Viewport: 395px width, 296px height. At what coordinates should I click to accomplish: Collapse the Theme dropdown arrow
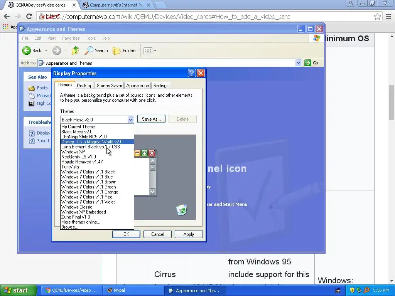[130, 120]
